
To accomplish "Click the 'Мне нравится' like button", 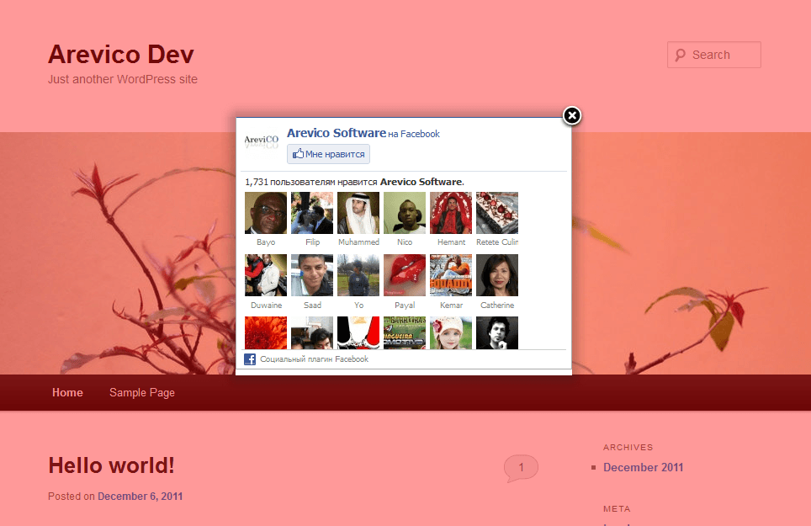I will pyautogui.click(x=328, y=154).
